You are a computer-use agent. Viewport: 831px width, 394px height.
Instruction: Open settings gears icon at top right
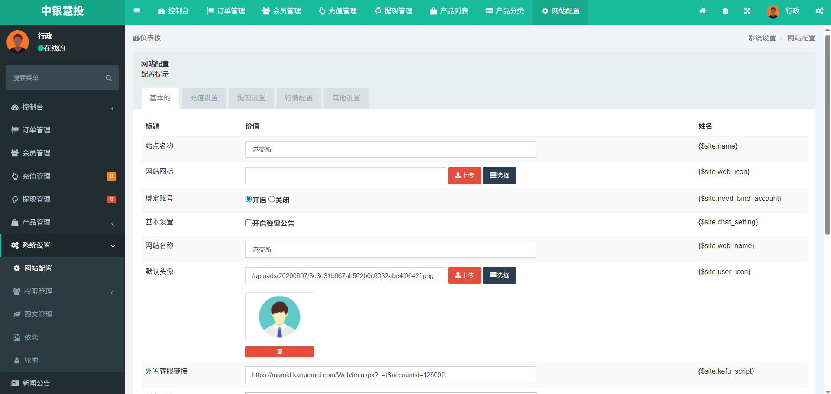pyautogui.click(x=819, y=11)
